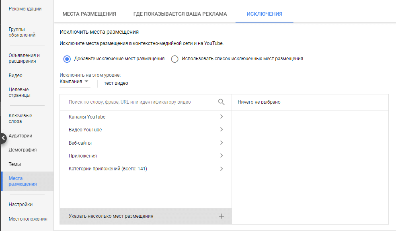Click Категории приложений (всего: 141) label
This screenshot has height=231, width=396.
(x=108, y=169)
